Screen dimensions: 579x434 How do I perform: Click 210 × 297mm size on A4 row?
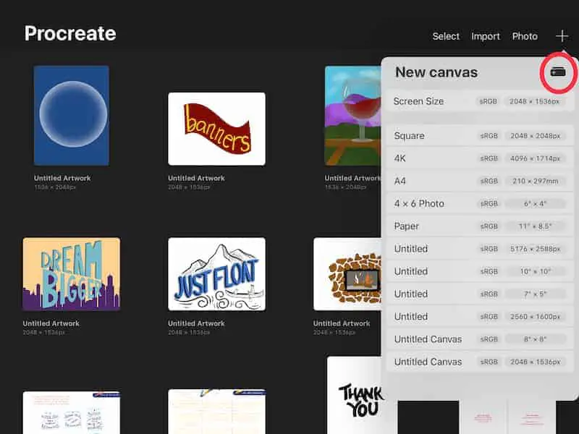click(535, 181)
